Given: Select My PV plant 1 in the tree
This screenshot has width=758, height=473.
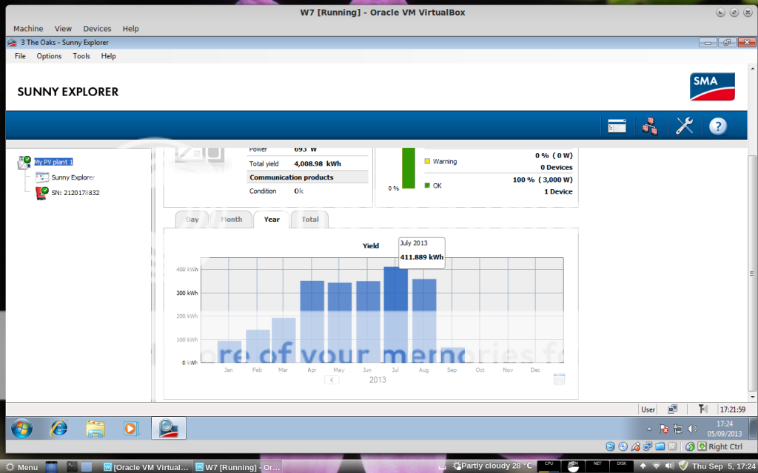Looking at the screenshot, I should pyautogui.click(x=53, y=162).
